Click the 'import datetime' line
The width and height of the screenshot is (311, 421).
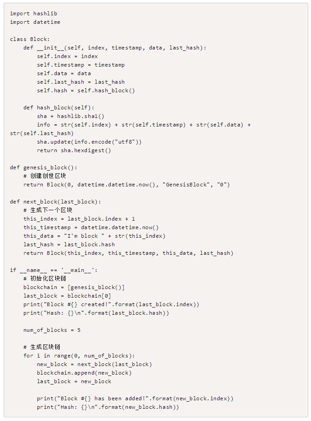click(35, 22)
